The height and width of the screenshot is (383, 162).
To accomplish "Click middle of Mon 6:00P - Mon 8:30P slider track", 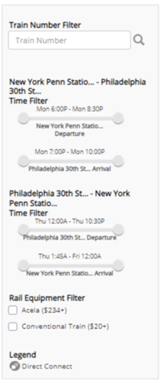I will click(x=71, y=118).
